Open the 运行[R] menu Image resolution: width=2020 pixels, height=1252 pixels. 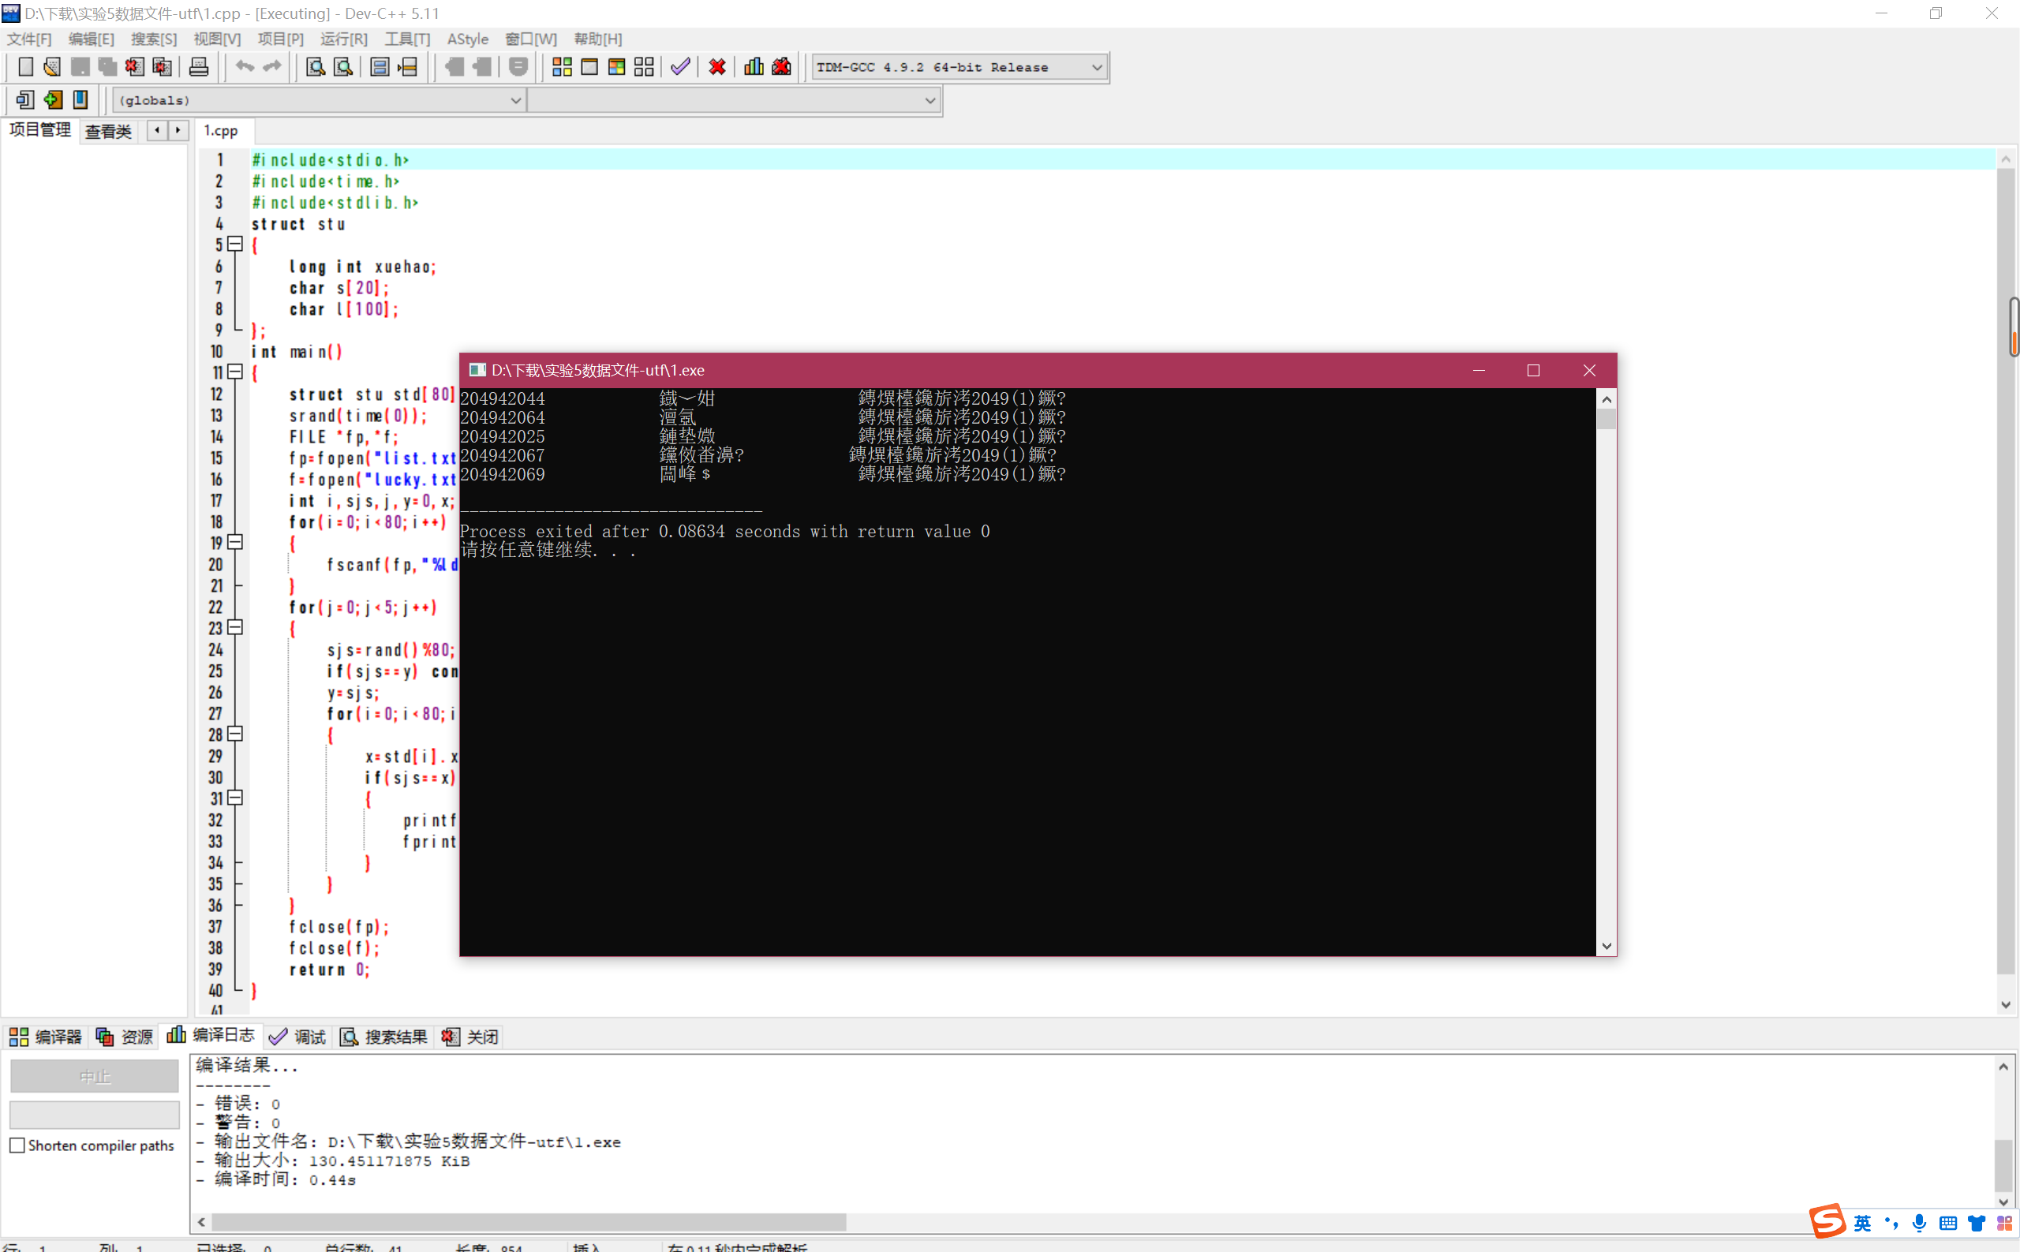pyautogui.click(x=344, y=39)
